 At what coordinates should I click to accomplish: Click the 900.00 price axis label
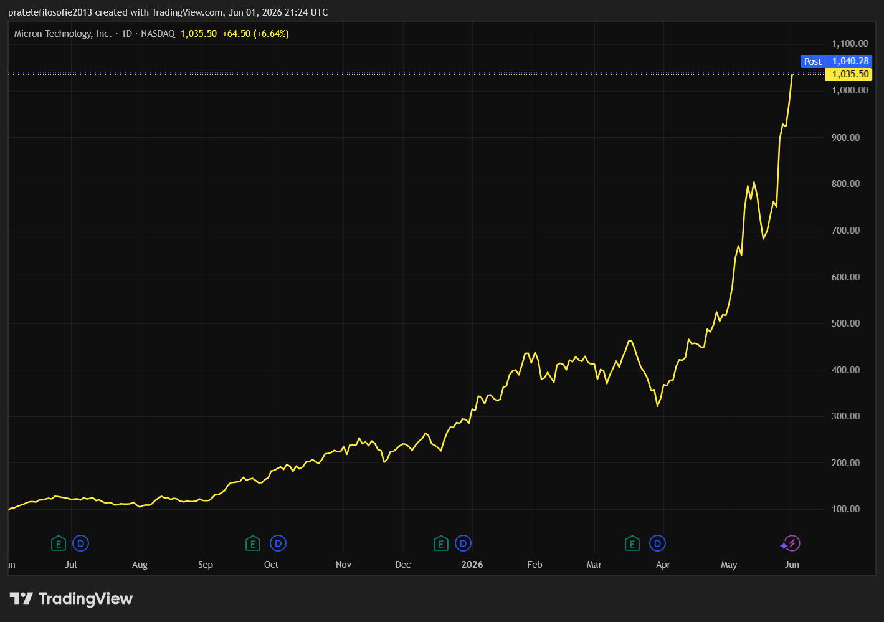(x=846, y=138)
